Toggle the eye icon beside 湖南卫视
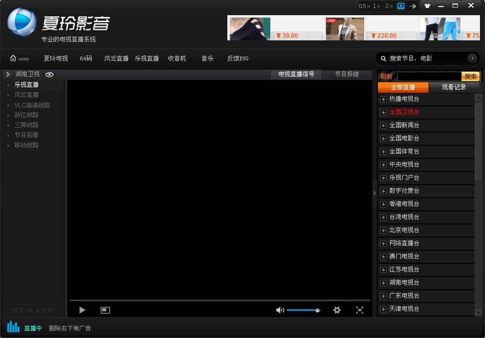485x338 pixels. (50, 75)
